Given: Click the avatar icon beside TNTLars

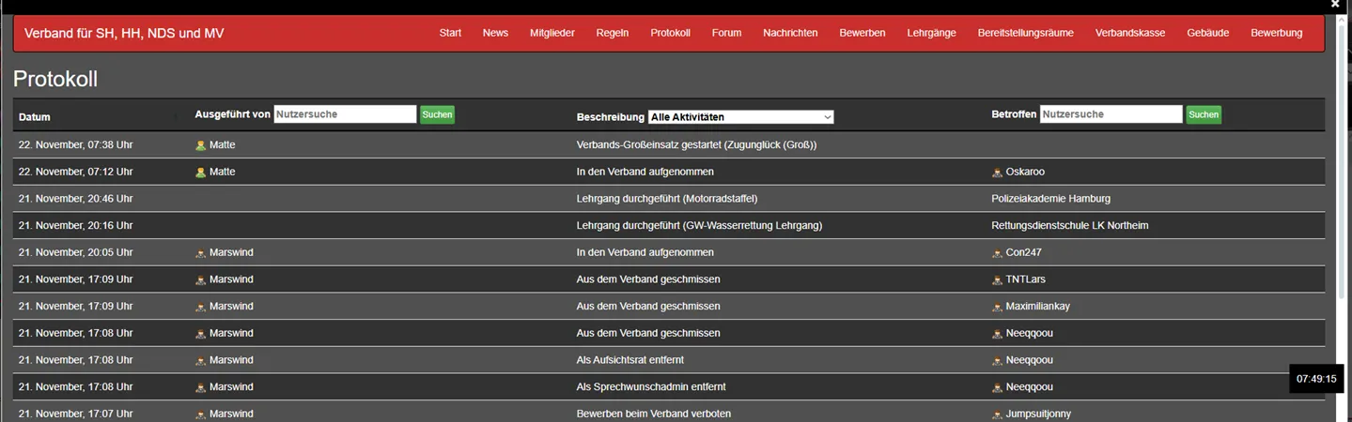Looking at the screenshot, I should tap(997, 280).
